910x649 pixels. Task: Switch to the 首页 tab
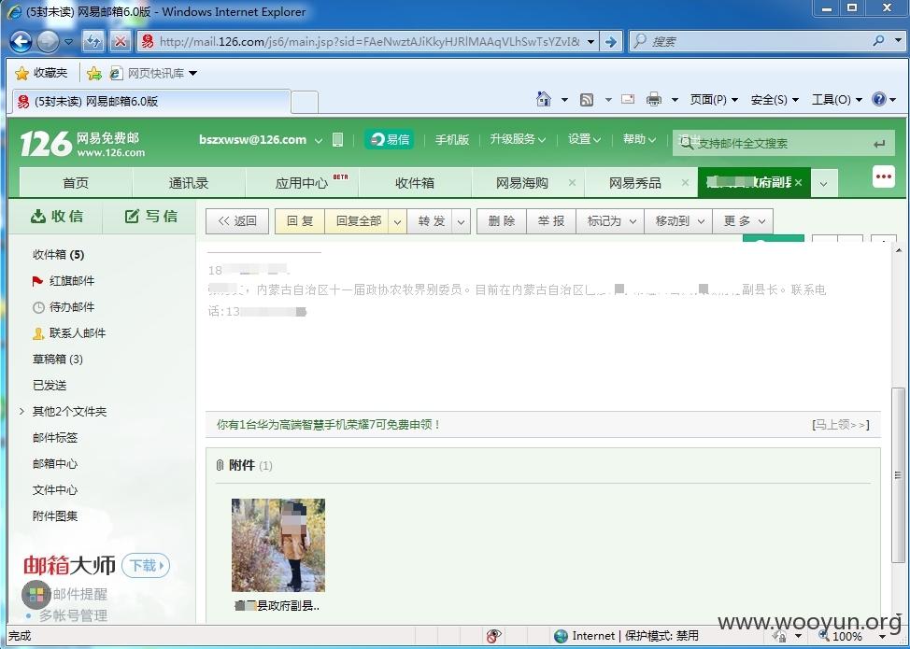[76, 183]
